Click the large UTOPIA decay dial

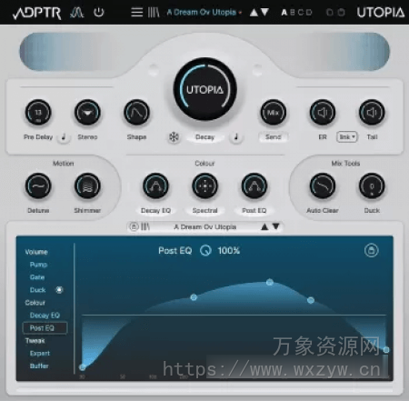pyautogui.click(x=204, y=89)
